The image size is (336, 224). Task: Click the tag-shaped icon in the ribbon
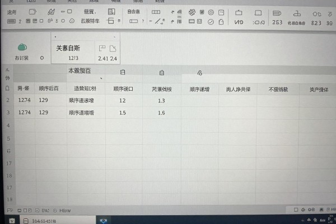coord(32,12)
